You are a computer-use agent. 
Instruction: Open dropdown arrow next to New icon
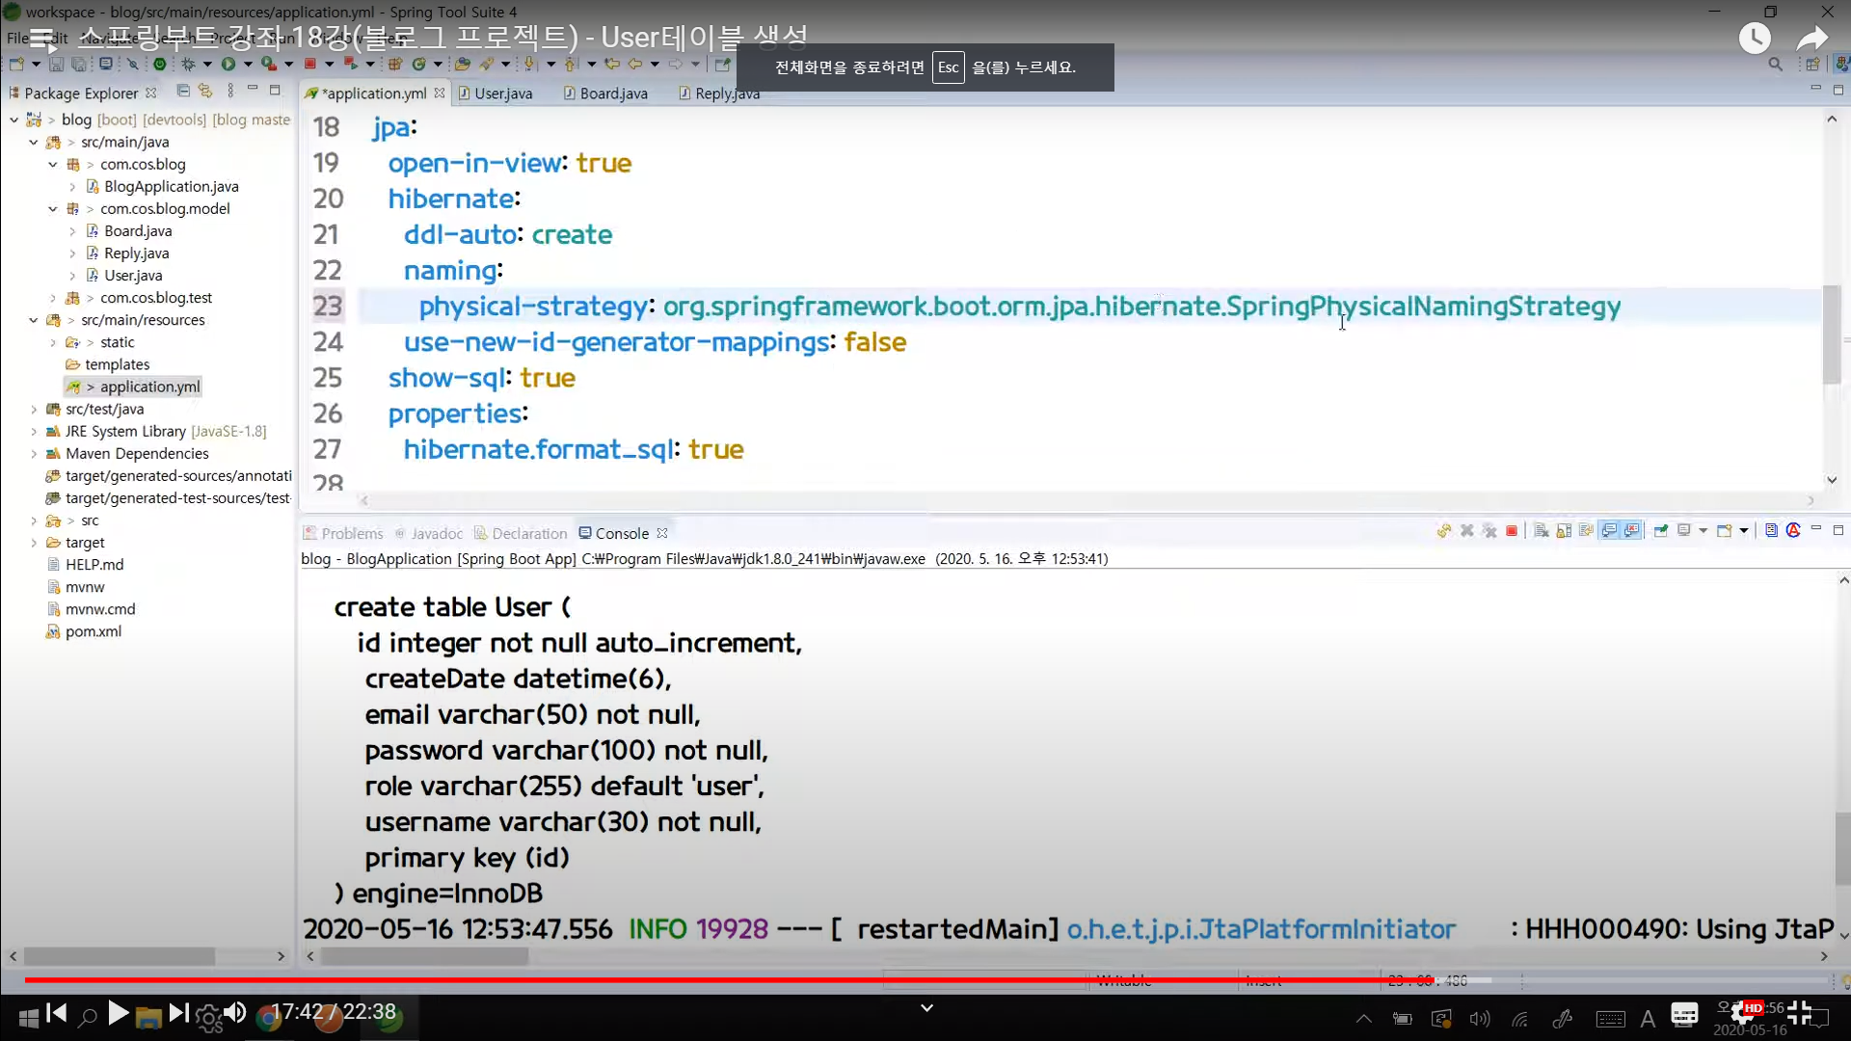(36, 65)
